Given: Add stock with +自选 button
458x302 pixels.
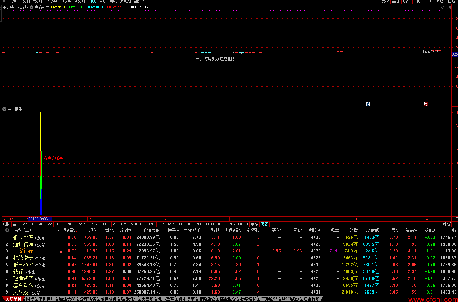Looking at the screenshot, I should click(451, 2).
